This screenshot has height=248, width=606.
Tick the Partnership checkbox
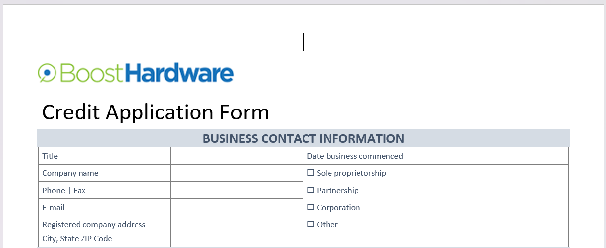311,190
